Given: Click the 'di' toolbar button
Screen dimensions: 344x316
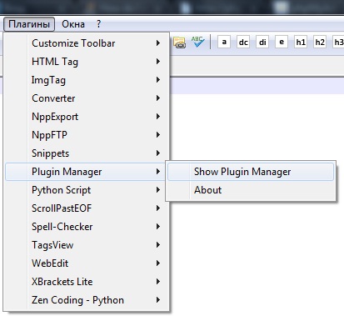Looking at the screenshot, I should tap(262, 43).
